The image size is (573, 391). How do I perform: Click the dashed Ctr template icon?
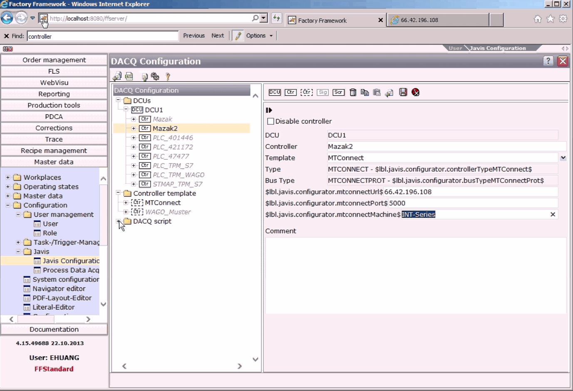click(306, 92)
